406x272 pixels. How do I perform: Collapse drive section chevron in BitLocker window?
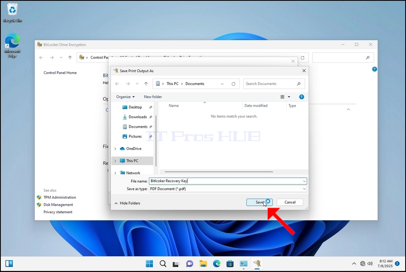(x=348, y=110)
